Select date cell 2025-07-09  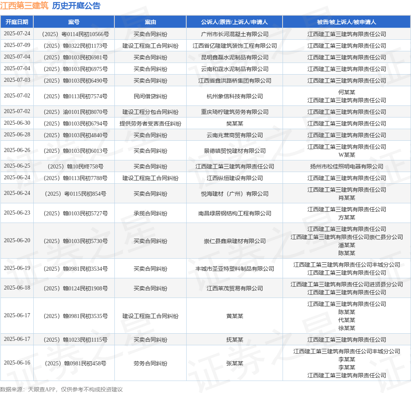pos(17,45)
